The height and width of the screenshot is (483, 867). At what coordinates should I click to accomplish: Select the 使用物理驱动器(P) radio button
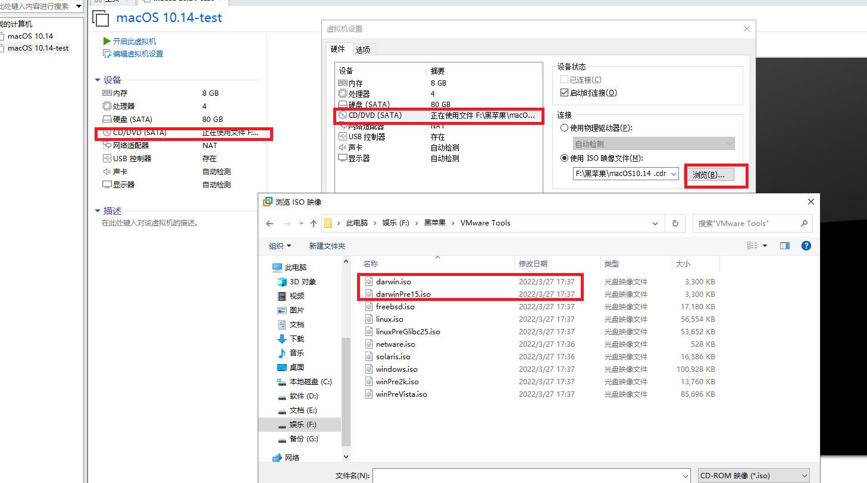tap(564, 128)
